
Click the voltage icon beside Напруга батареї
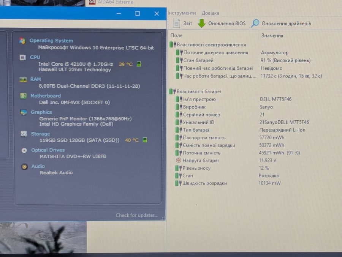pyautogui.click(x=179, y=161)
